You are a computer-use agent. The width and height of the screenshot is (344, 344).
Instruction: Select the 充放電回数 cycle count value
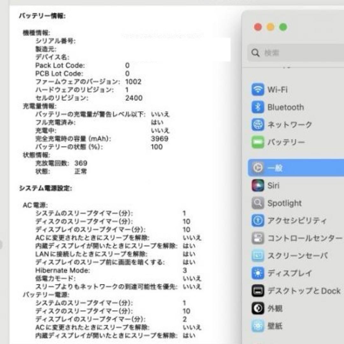[81, 163]
